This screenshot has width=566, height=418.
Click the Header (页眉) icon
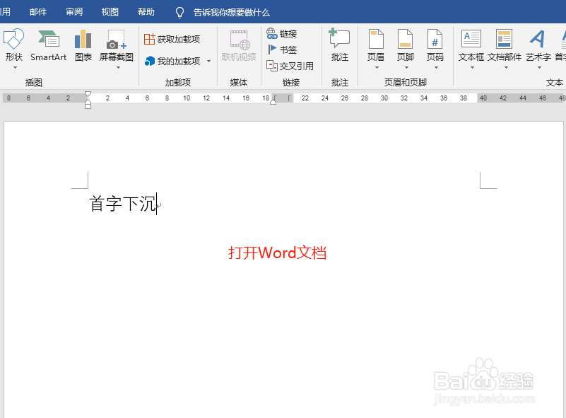pos(376,39)
